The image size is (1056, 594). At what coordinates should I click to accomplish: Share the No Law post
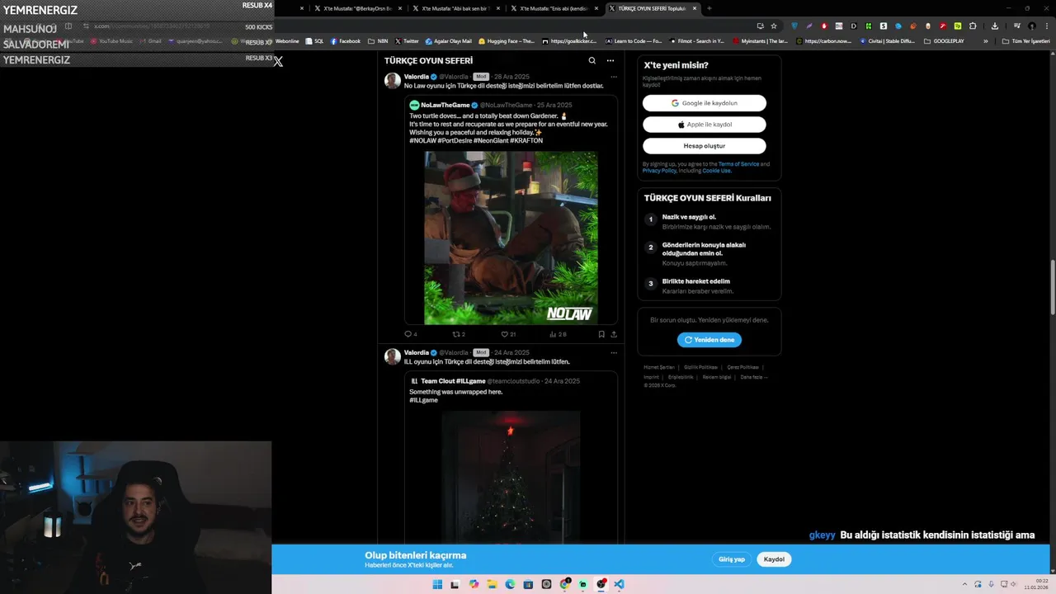pyautogui.click(x=613, y=334)
